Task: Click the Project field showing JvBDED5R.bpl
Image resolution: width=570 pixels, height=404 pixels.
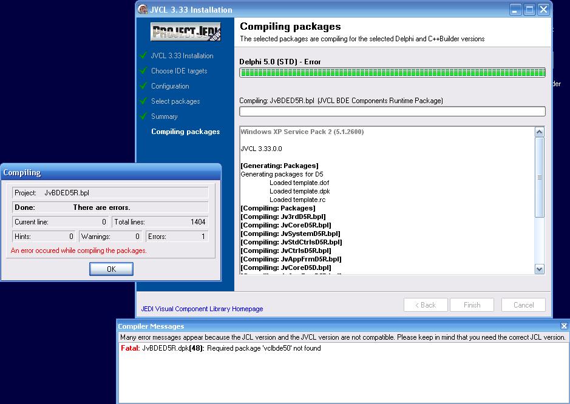Action: pyautogui.click(x=110, y=192)
